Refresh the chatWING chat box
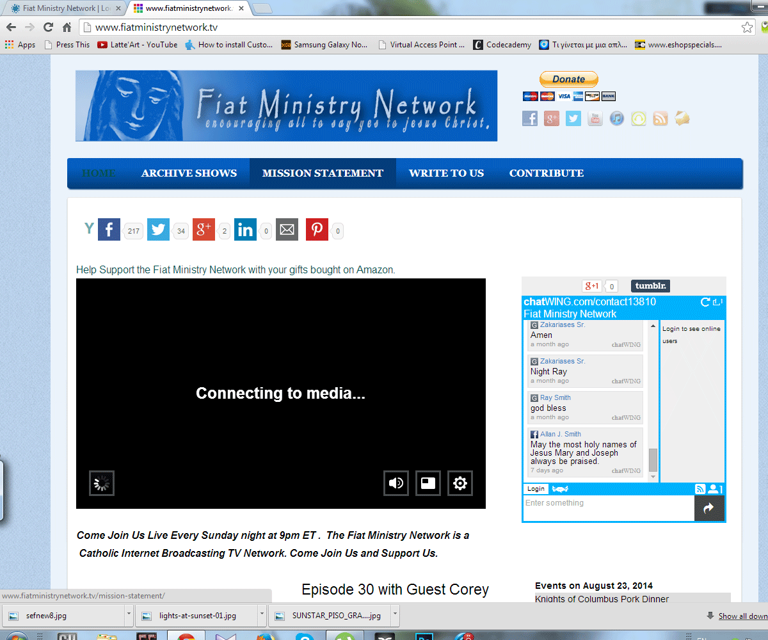Image resolution: width=768 pixels, height=640 pixels. (705, 302)
